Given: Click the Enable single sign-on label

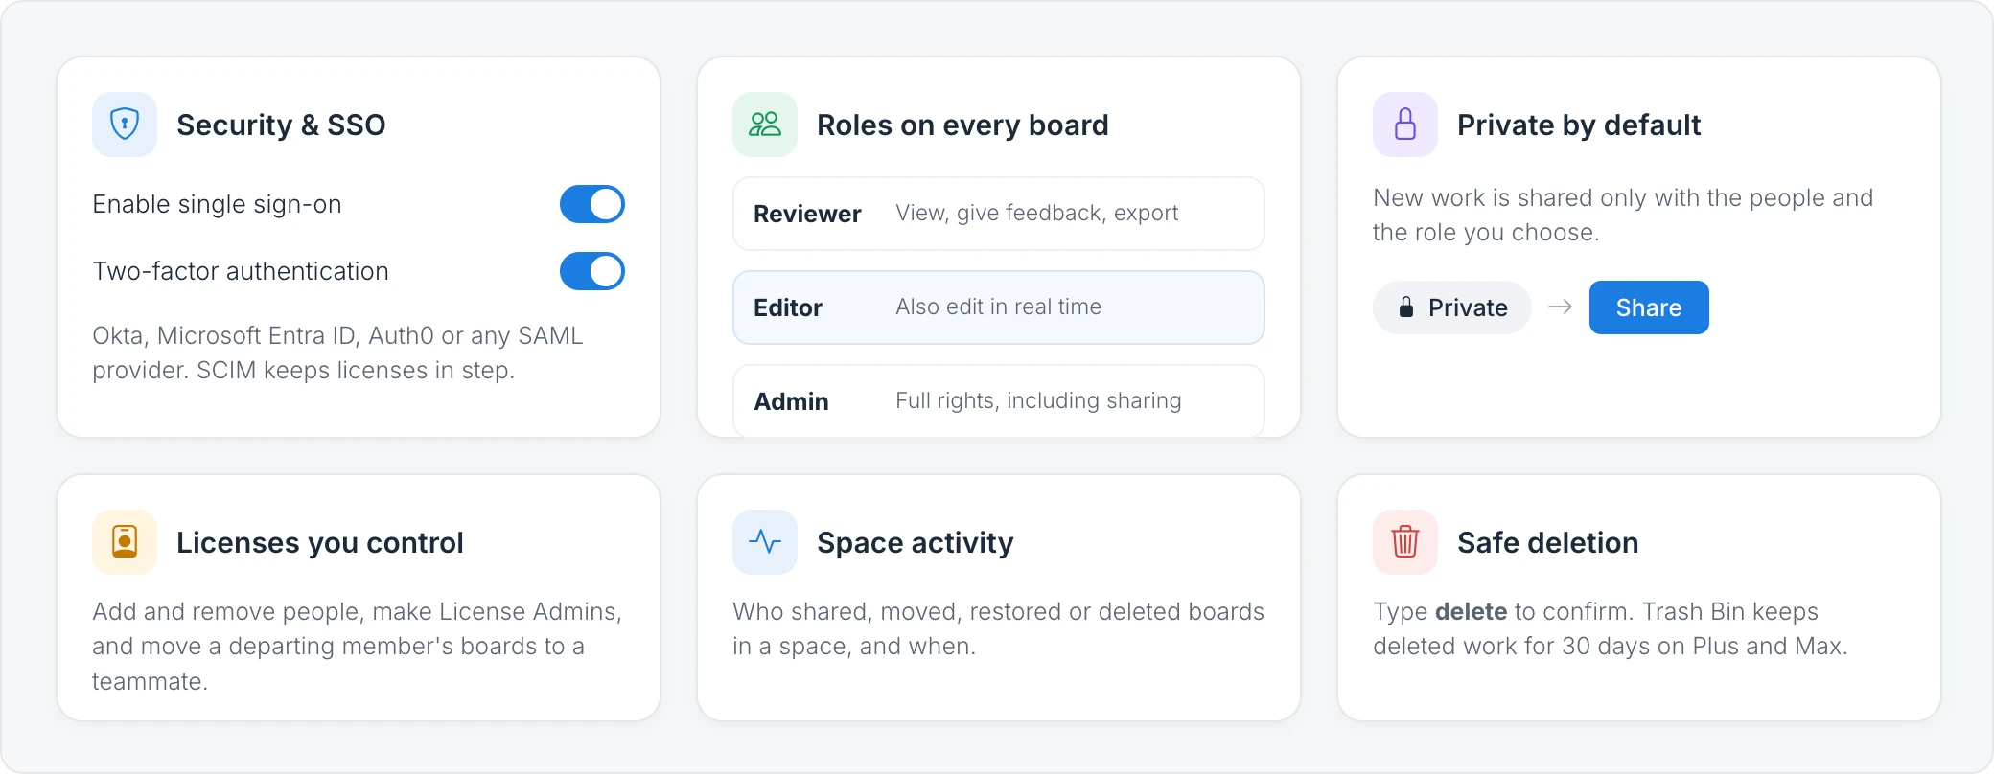Looking at the screenshot, I should (x=218, y=204).
